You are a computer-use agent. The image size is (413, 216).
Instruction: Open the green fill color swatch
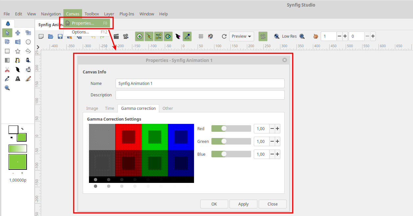click(x=22, y=137)
